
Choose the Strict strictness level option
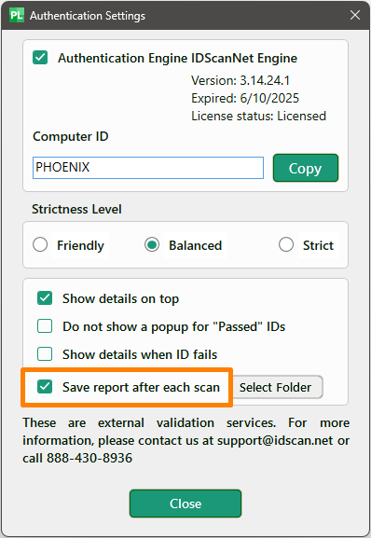(286, 245)
